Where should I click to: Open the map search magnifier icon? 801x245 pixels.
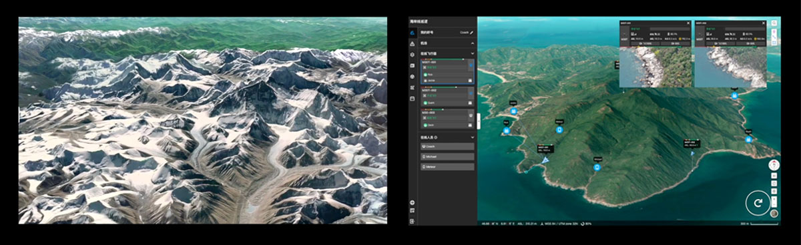click(x=774, y=23)
